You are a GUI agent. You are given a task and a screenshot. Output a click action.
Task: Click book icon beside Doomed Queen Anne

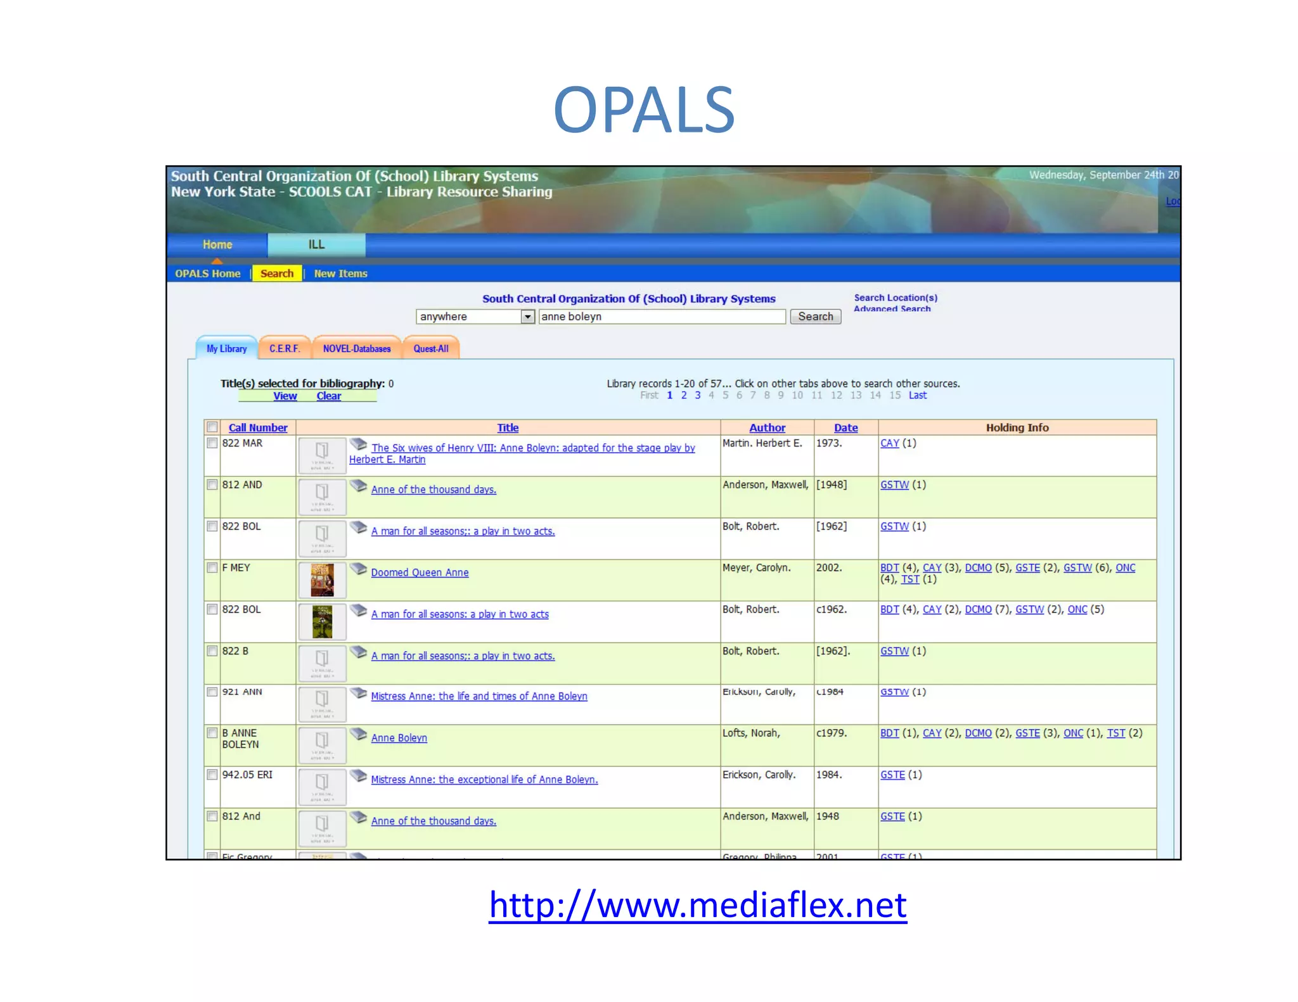[358, 569]
